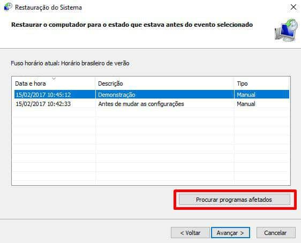The width and height of the screenshot is (301, 243).
Task: Click the Restaurar o computador heading text
Action: coord(132,25)
